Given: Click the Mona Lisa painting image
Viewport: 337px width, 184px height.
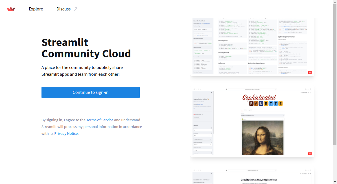Looking at the screenshot, I should point(262,138).
